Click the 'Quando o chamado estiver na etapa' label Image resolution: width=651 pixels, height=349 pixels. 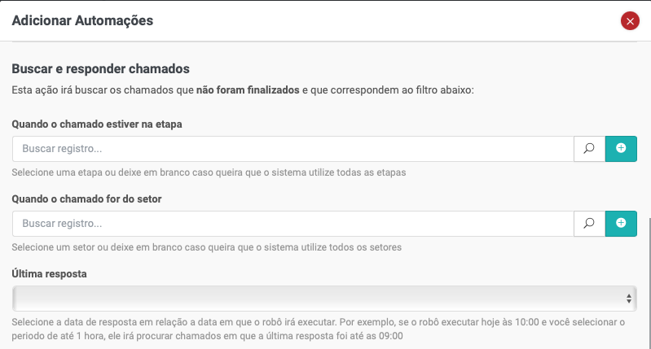coord(97,124)
